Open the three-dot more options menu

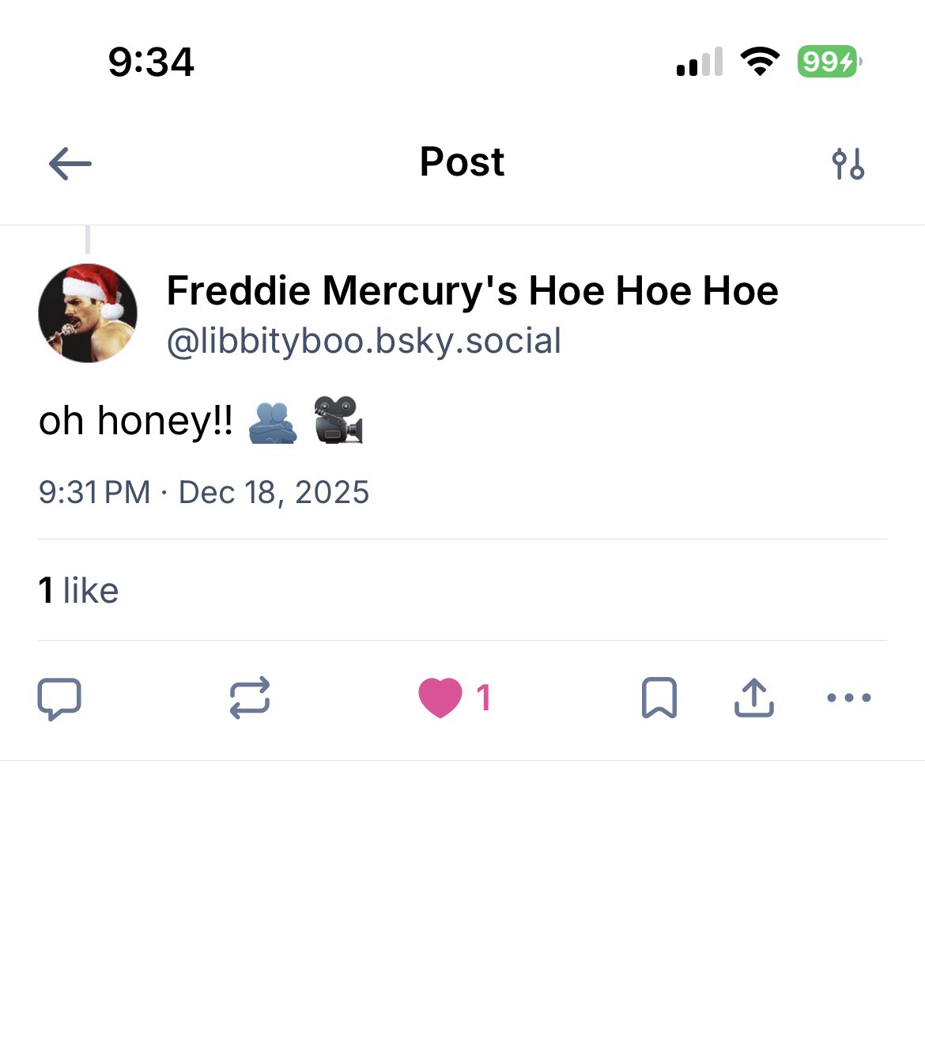pos(848,698)
